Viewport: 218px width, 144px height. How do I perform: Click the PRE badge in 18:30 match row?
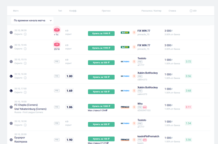[x=57, y=123]
